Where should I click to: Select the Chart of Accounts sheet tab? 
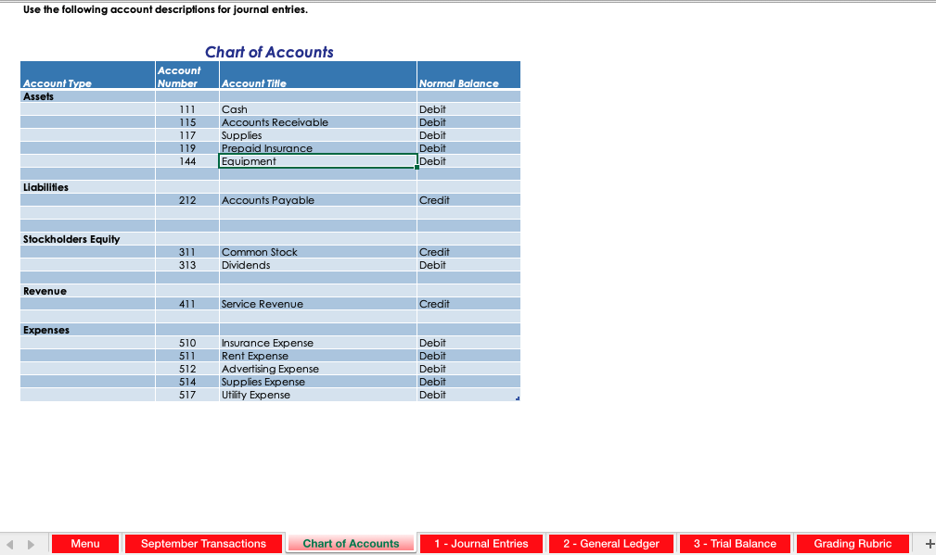[351, 543]
